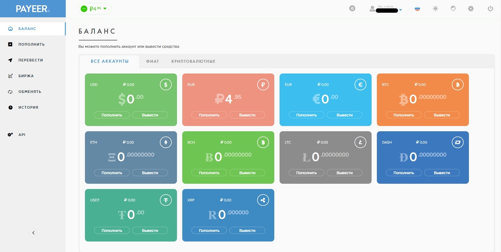Open Биржа in the sidebar

click(33, 76)
